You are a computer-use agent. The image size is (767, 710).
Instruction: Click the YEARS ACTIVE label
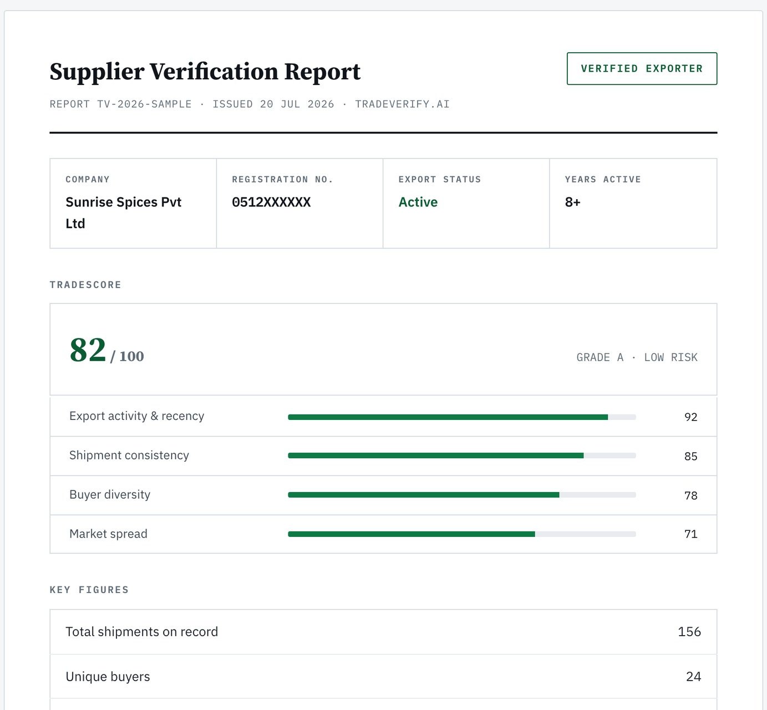point(603,179)
